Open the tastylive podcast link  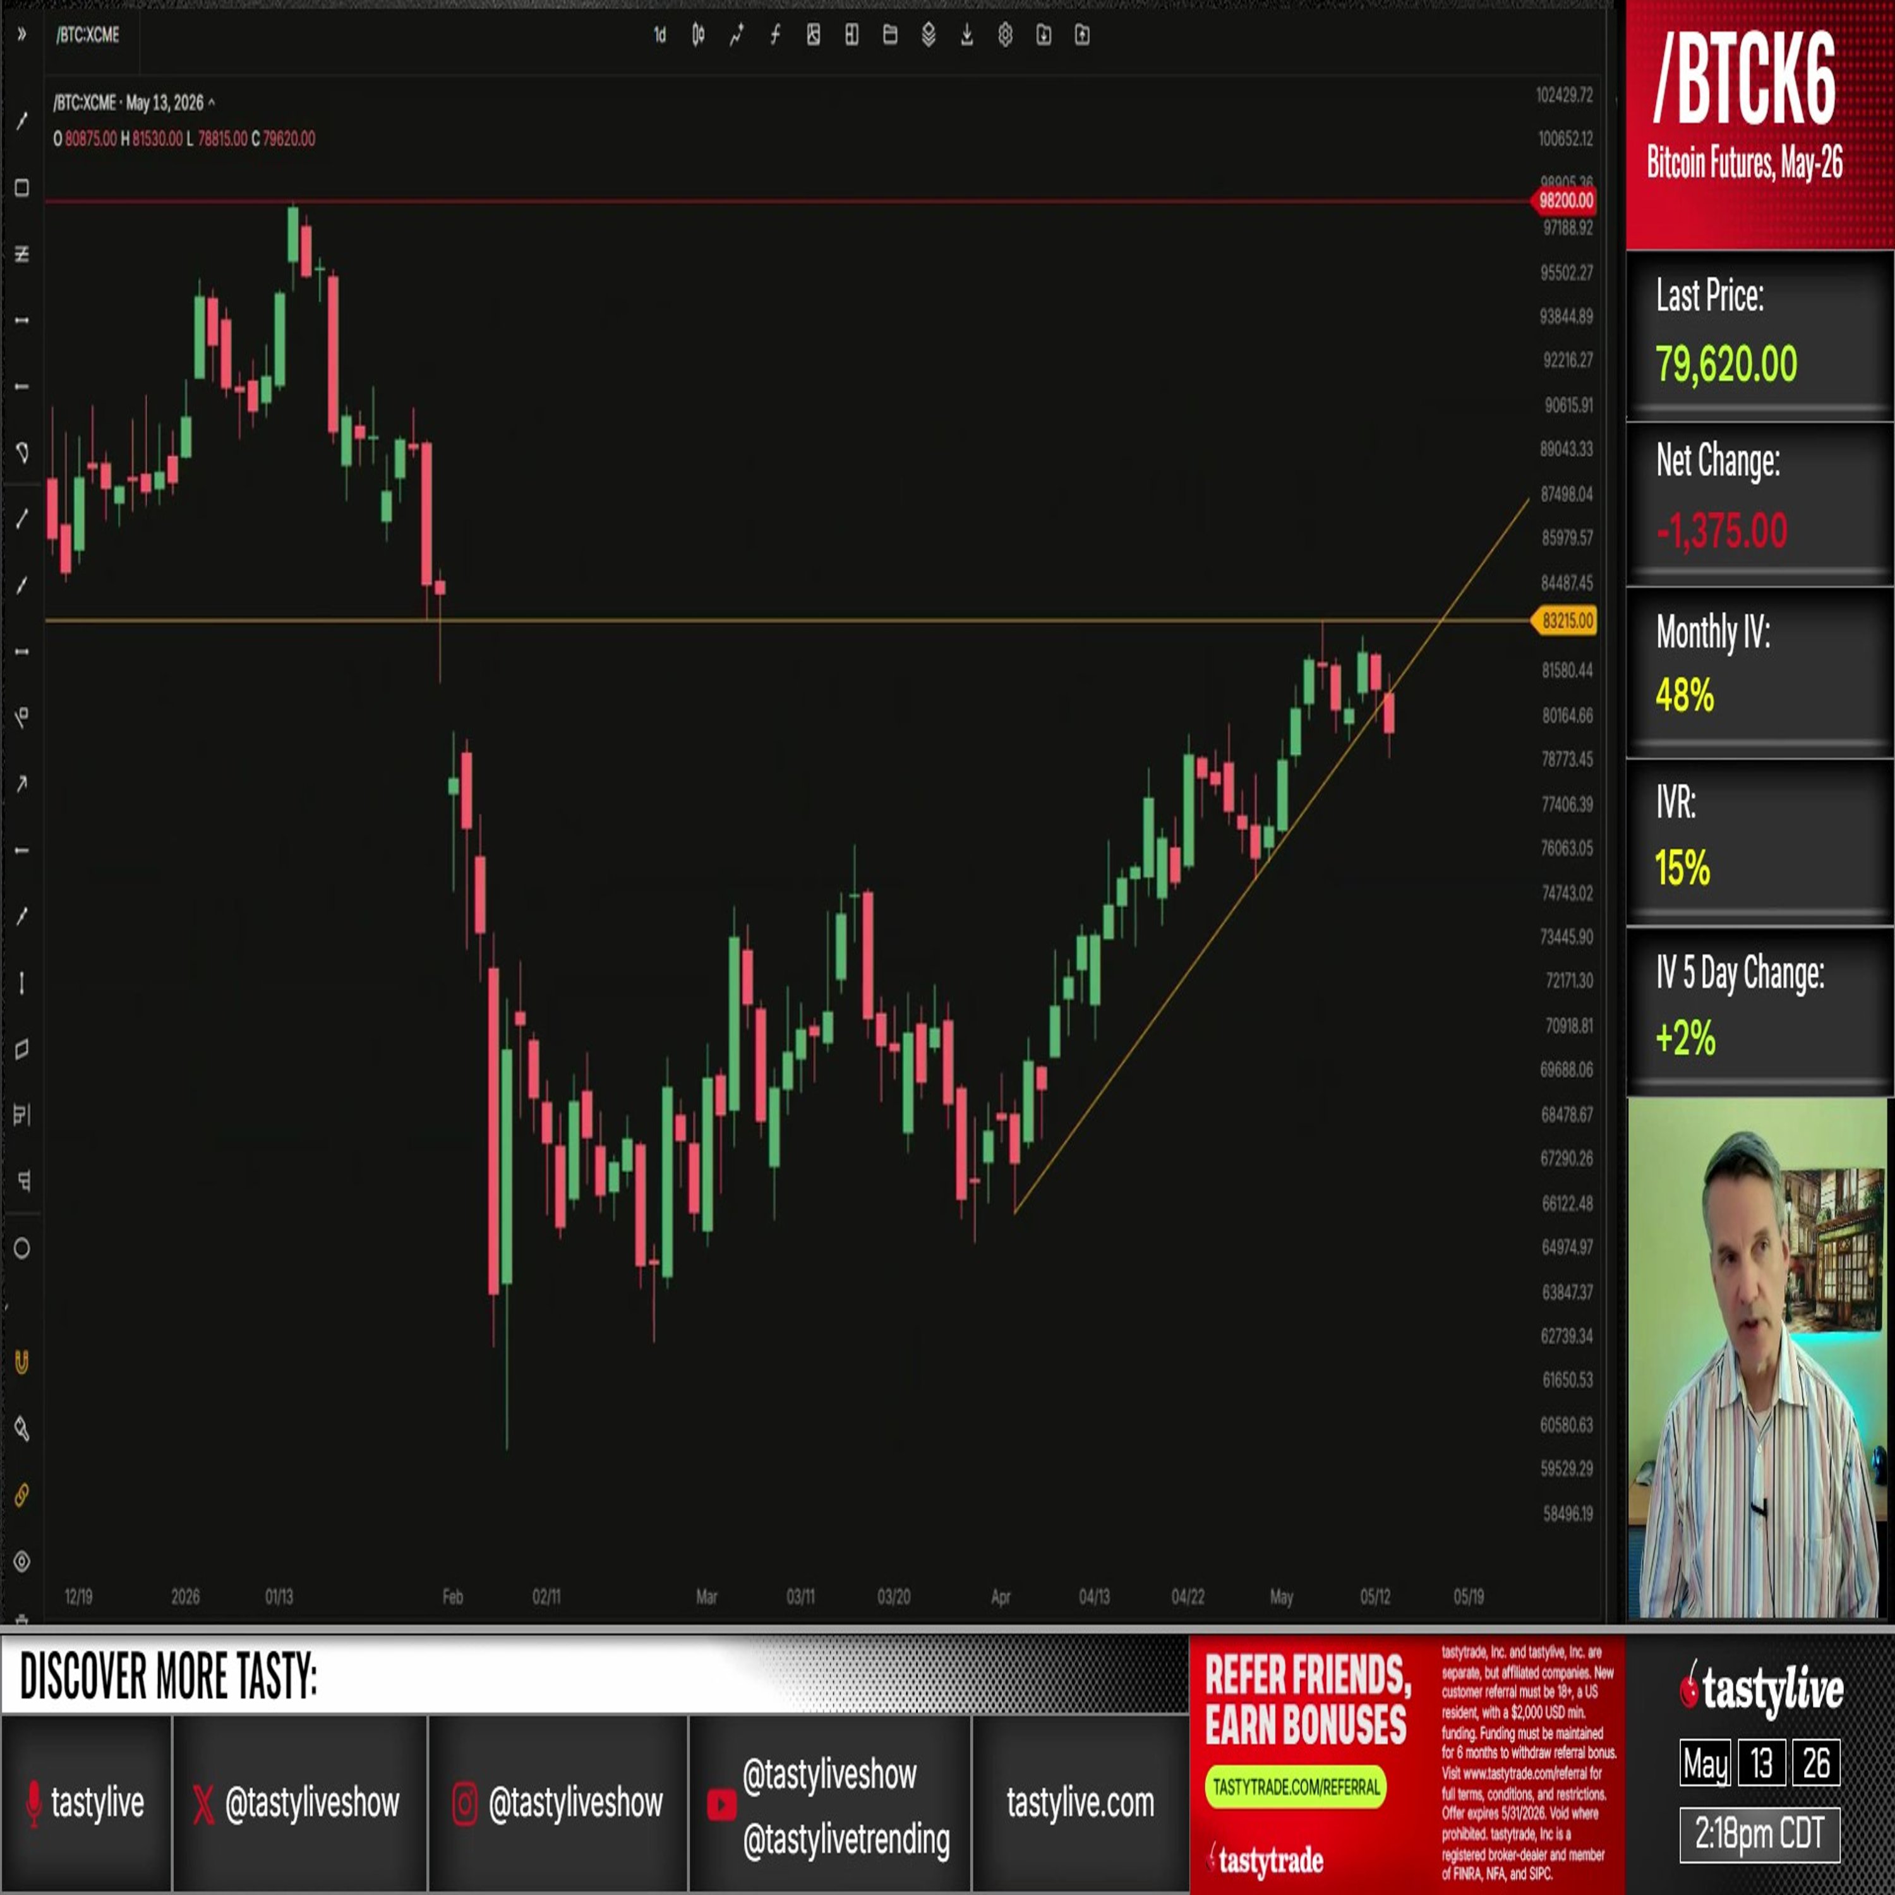[87, 1803]
